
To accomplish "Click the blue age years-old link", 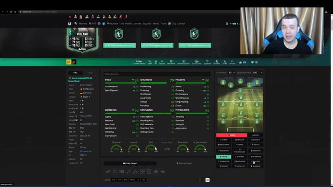I will click(85, 151).
